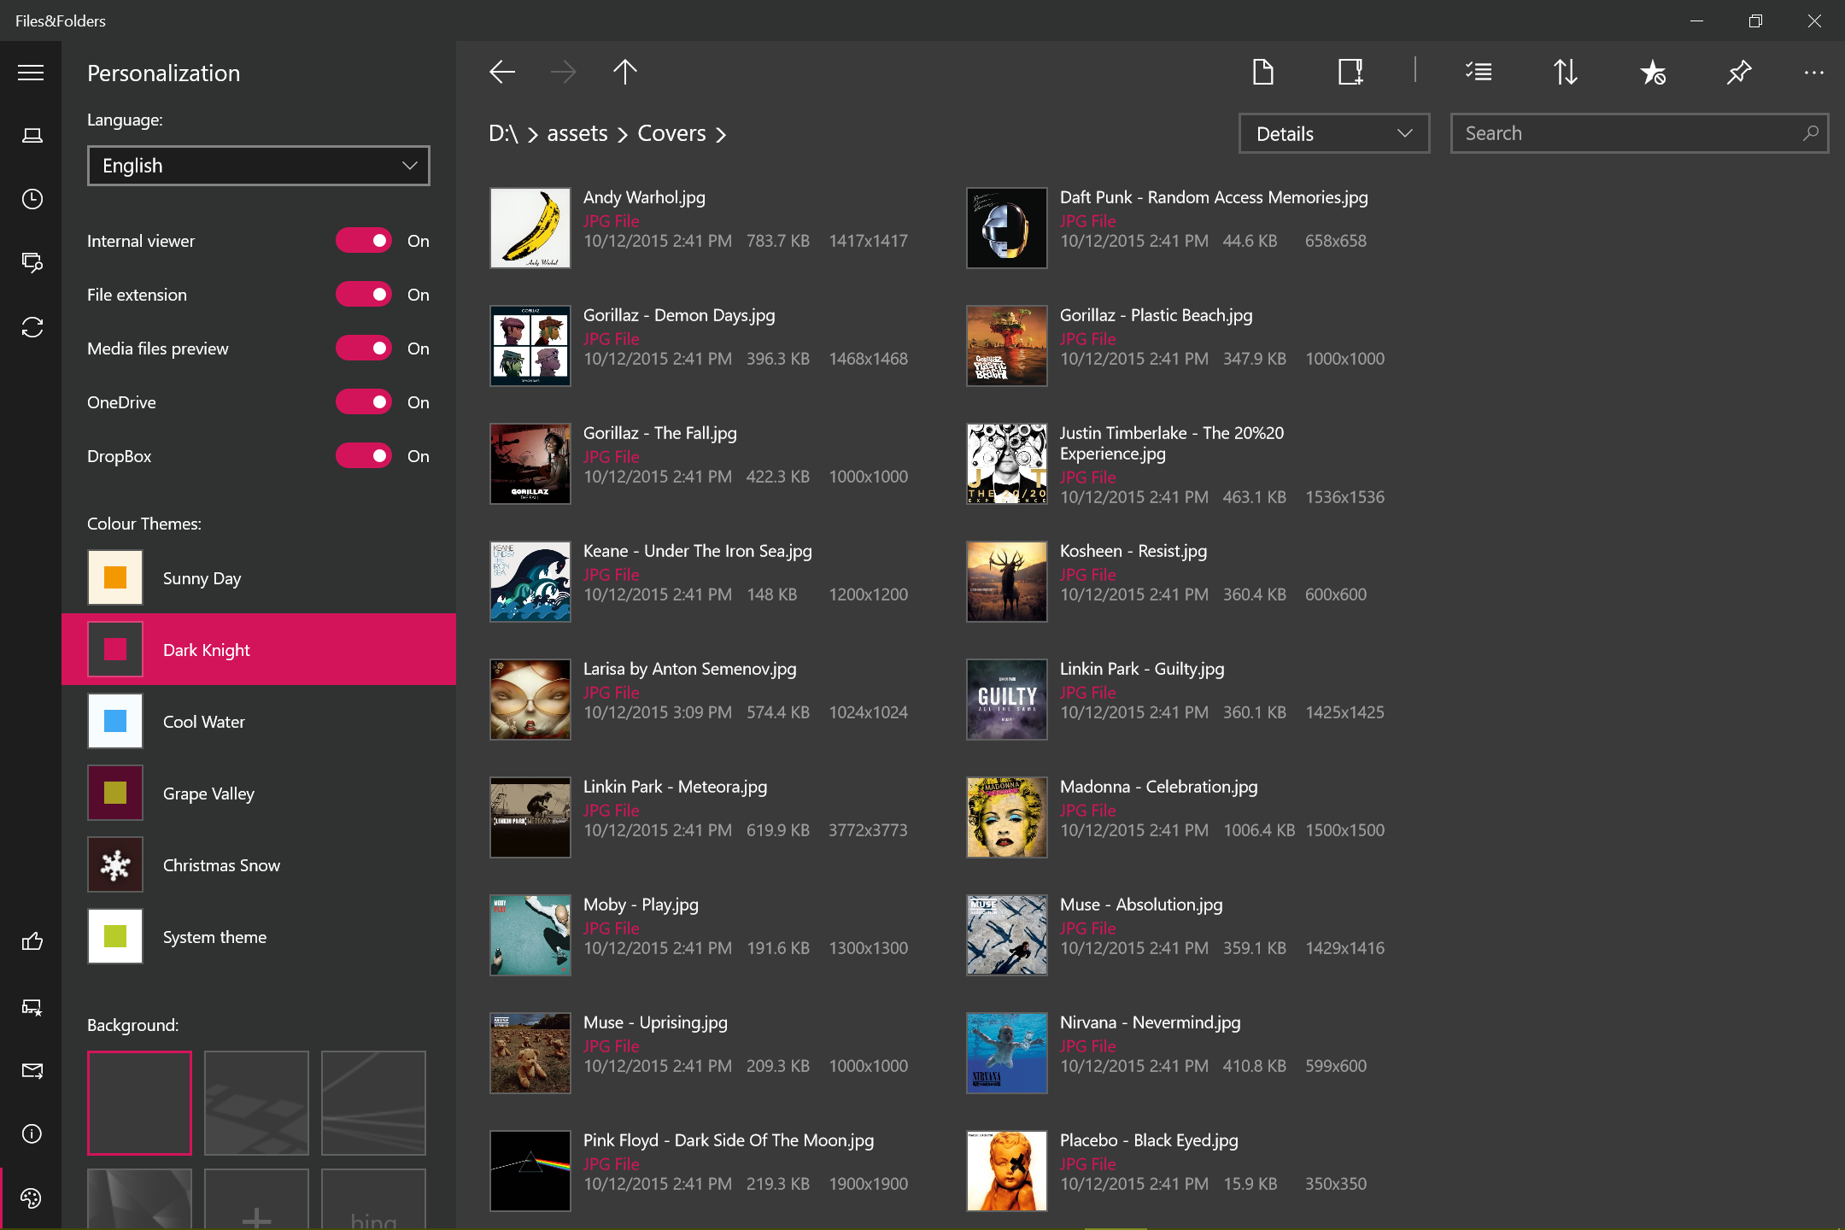1845x1230 pixels.
Task: Open Nirvana - Nevermind.jpg thumbnail
Action: pos(1007,1053)
